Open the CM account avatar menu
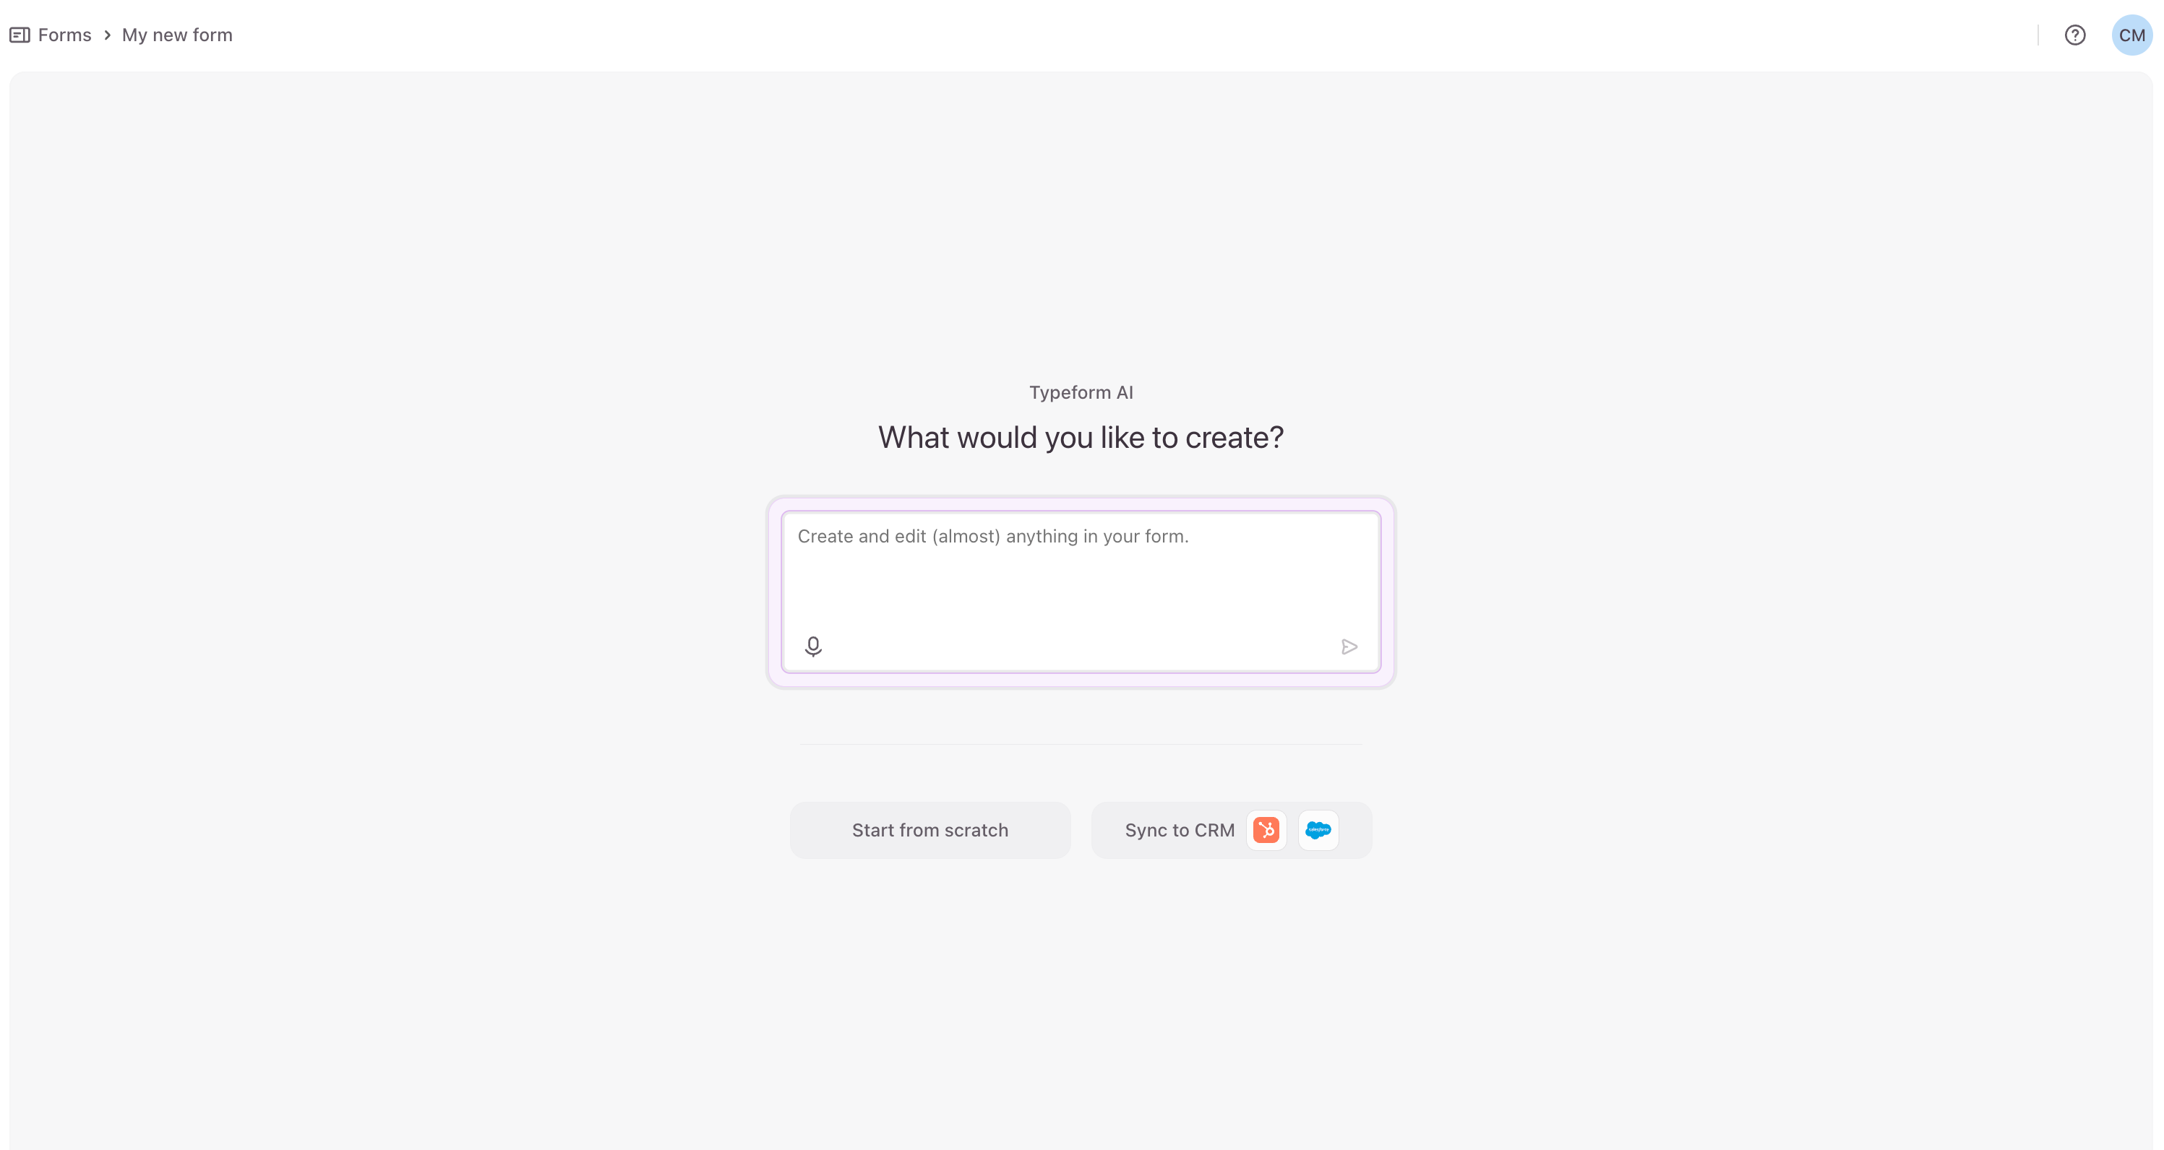Viewport: 2164px width, 1150px height. point(2131,35)
